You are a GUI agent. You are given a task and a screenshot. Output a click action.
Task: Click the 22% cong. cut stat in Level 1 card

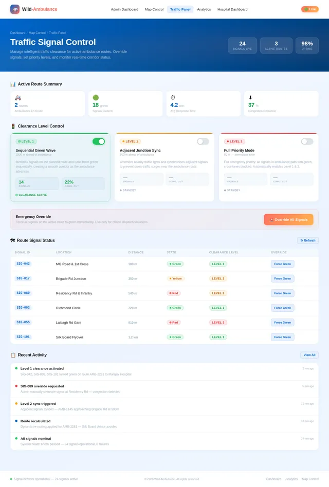point(83,183)
